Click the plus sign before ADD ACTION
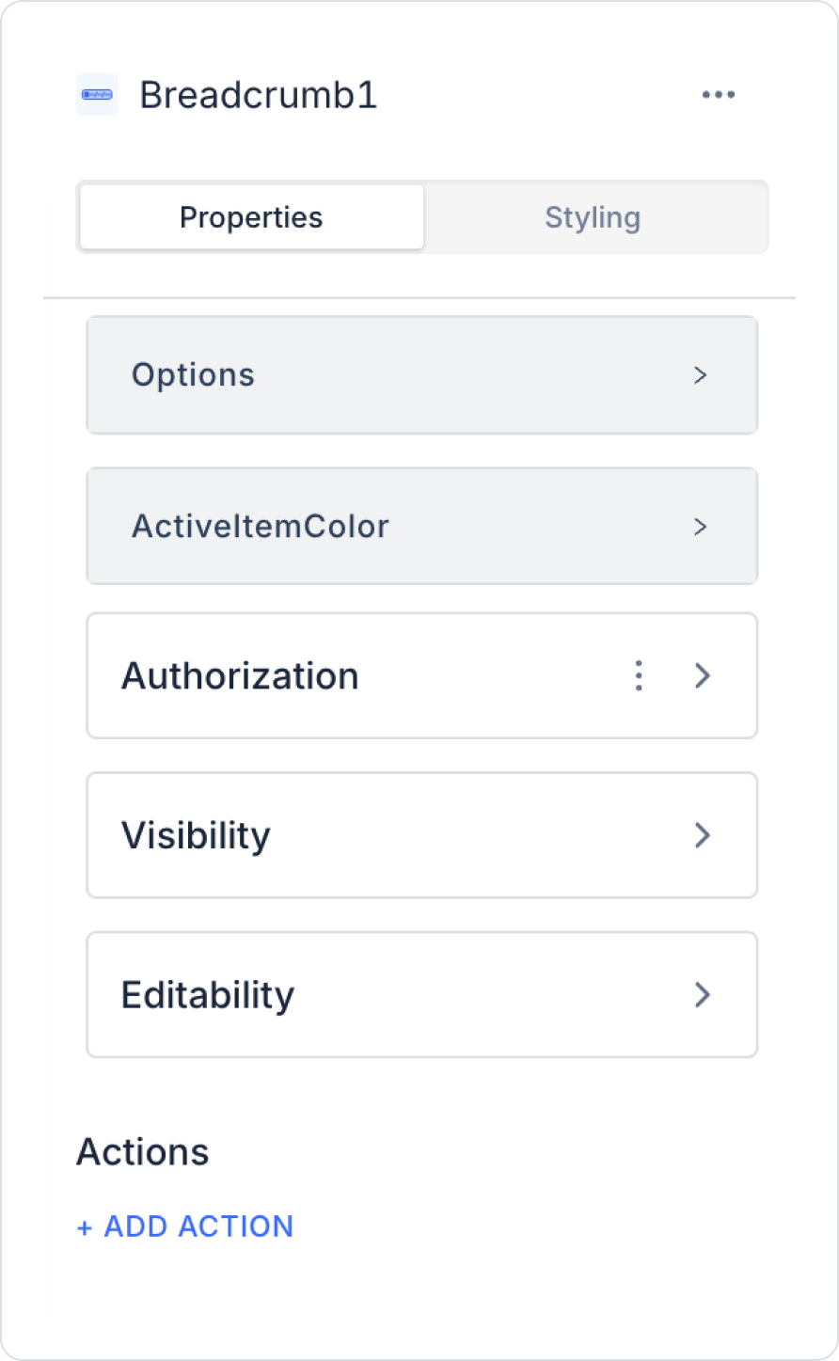Viewport: 839px width, 1361px height. pos(85,1227)
